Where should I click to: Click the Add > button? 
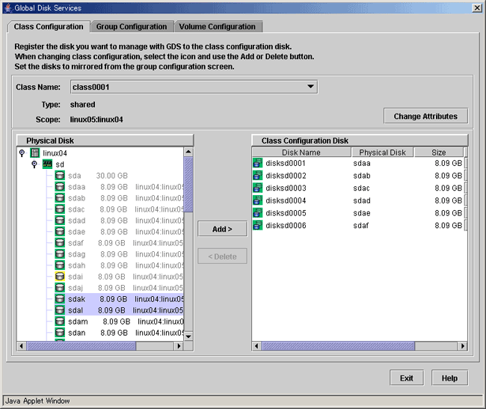click(x=222, y=229)
